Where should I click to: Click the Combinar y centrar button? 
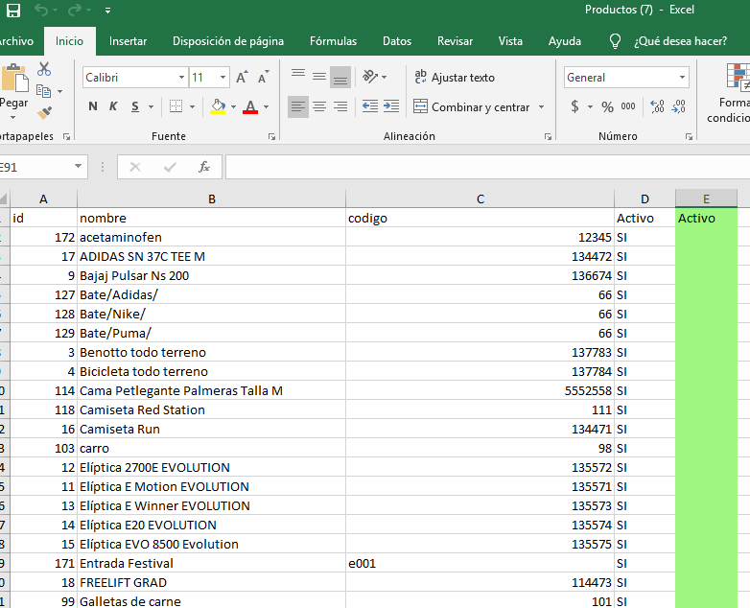pyautogui.click(x=478, y=106)
